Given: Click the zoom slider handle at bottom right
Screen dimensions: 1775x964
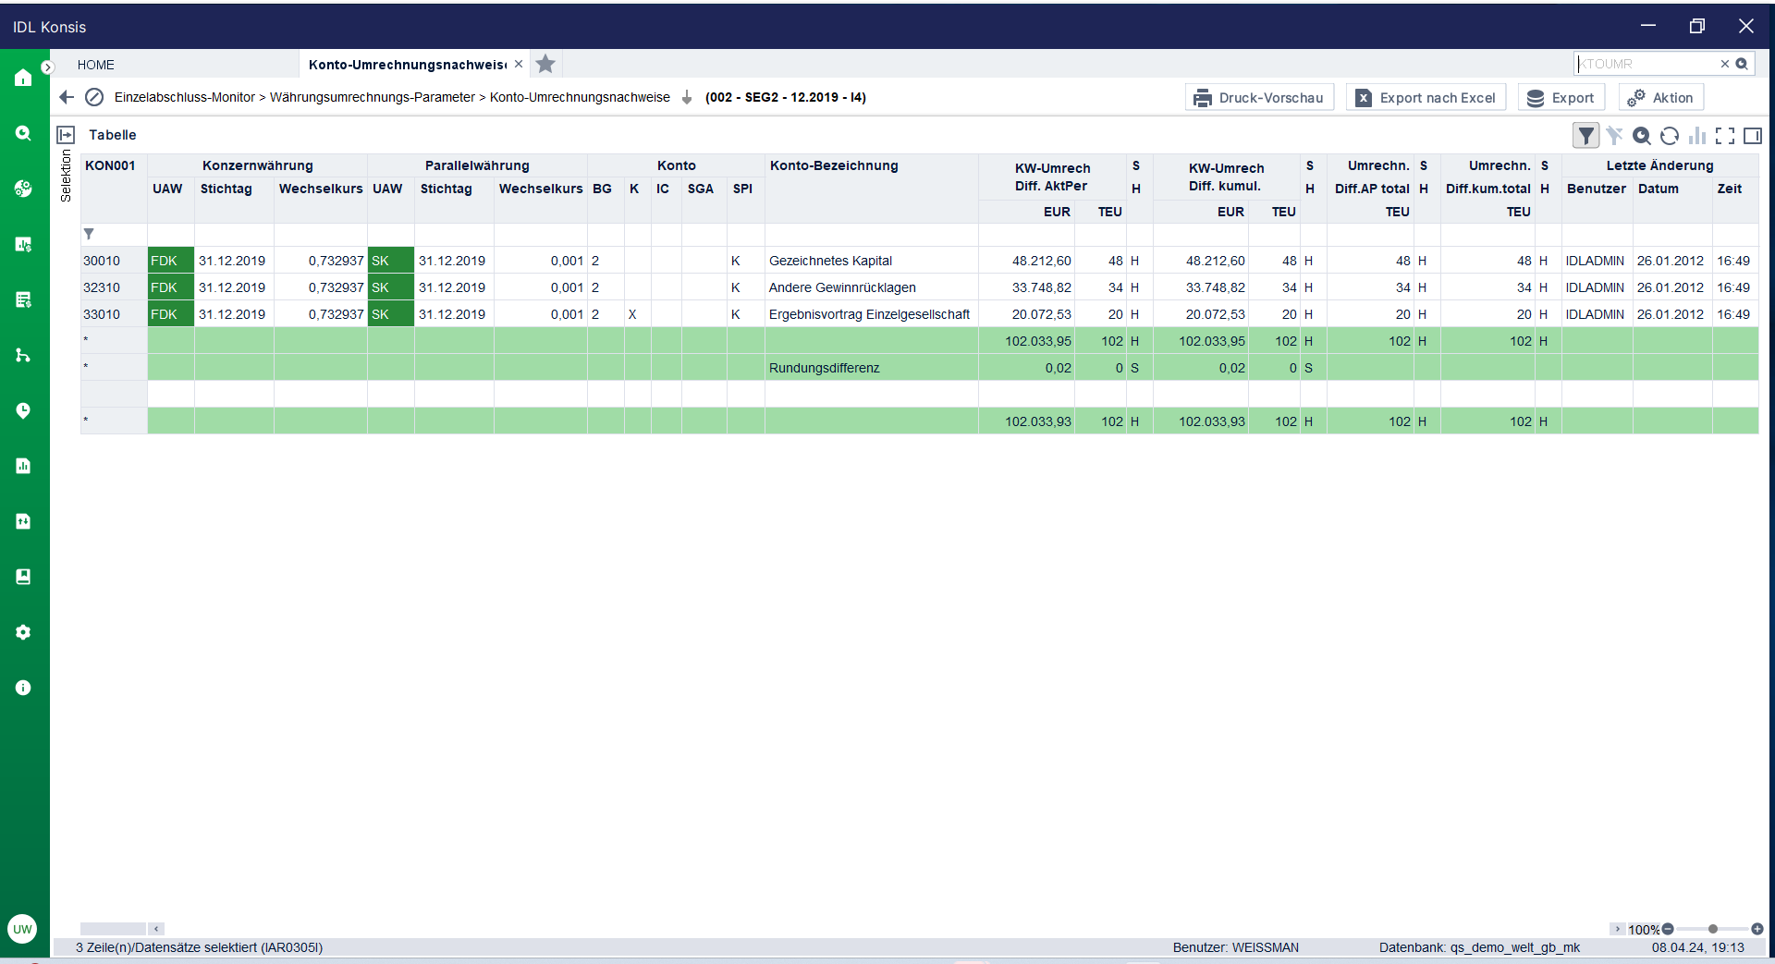Looking at the screenshot, I should 1713,929.
